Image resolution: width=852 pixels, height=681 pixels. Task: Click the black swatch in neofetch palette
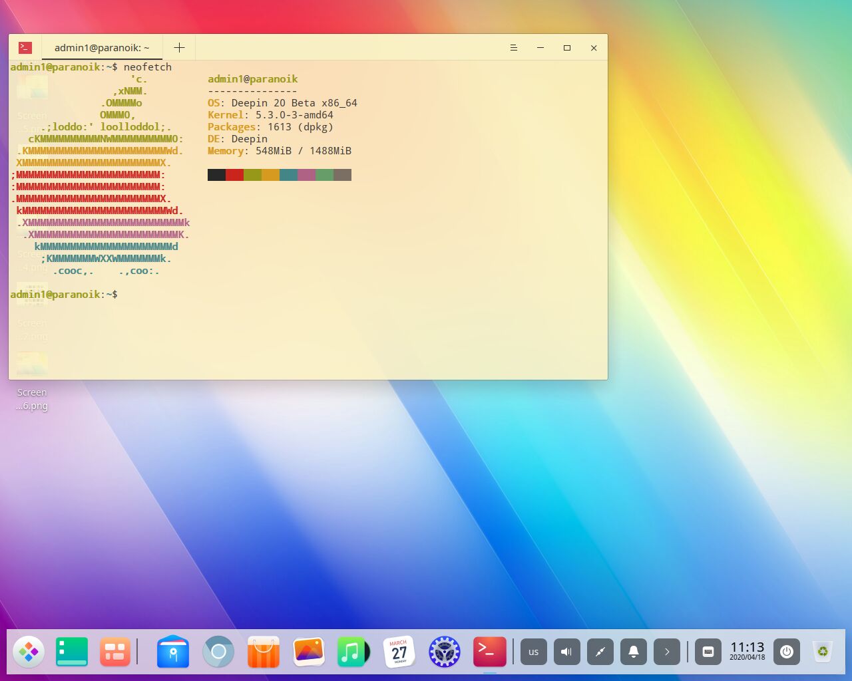point(216,175)
